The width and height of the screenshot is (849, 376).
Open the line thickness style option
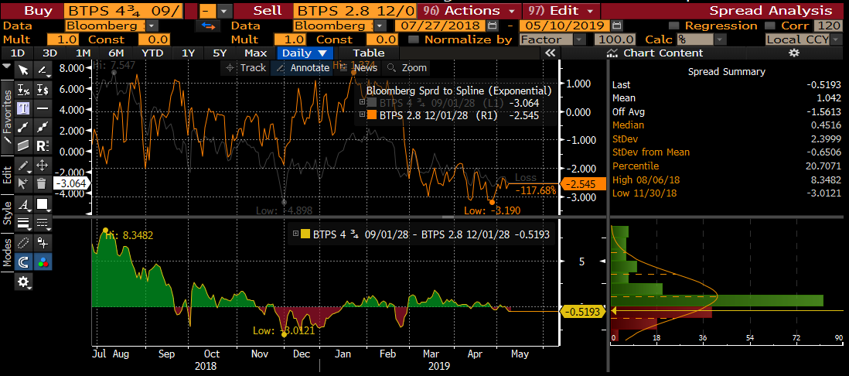23,223
